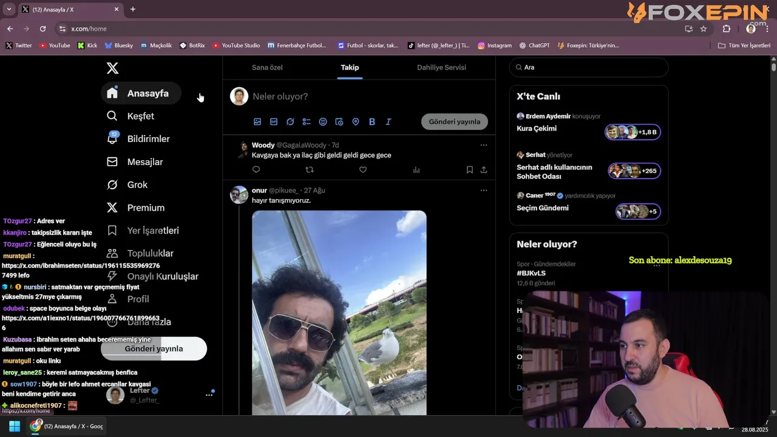Open Grok from sidebar
Screen dimensions: 777x437
click(127, 185)
